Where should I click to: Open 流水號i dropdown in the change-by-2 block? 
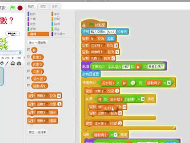101,124
